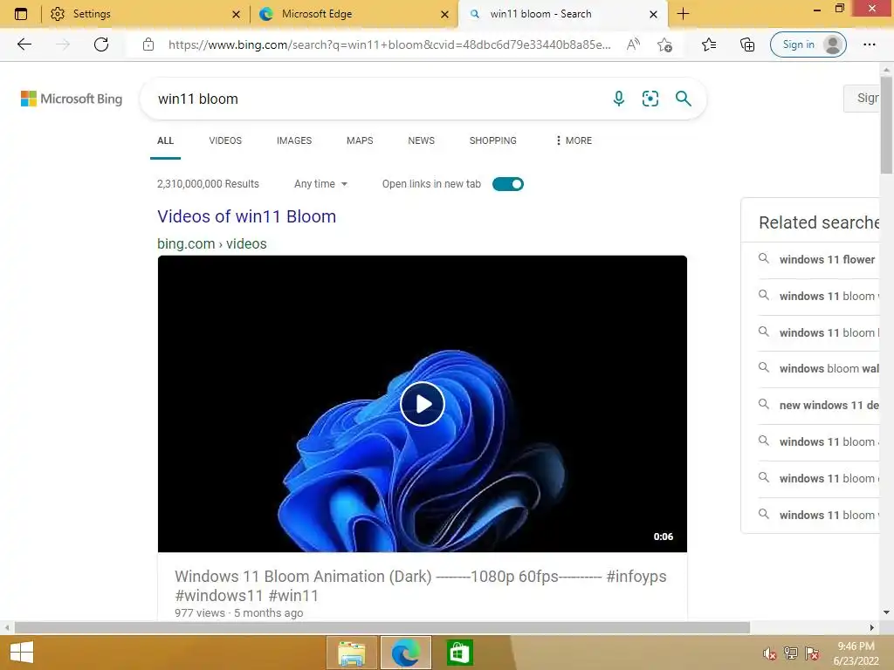Click the scroll right arrow
894x670 pixels.
pyautogui.click(x=872, y=627)
